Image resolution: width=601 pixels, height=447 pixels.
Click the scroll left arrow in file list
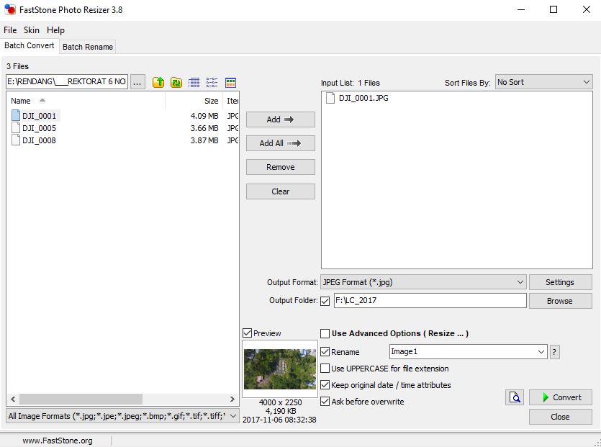[13, 399]
